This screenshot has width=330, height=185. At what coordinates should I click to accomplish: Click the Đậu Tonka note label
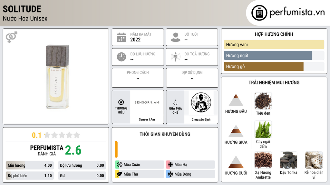(288, 172)
